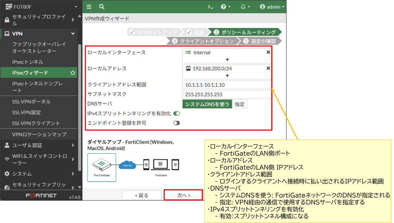
Task: Open the notifications bell menu
Action: click(x=245, y=7)
